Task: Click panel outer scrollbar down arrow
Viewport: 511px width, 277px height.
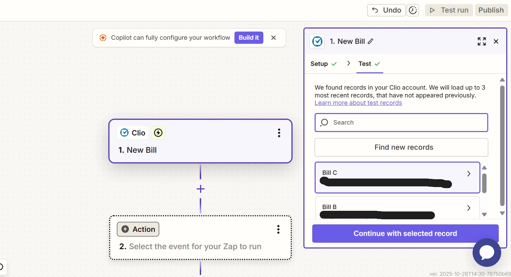Action: tap(502, 213)
